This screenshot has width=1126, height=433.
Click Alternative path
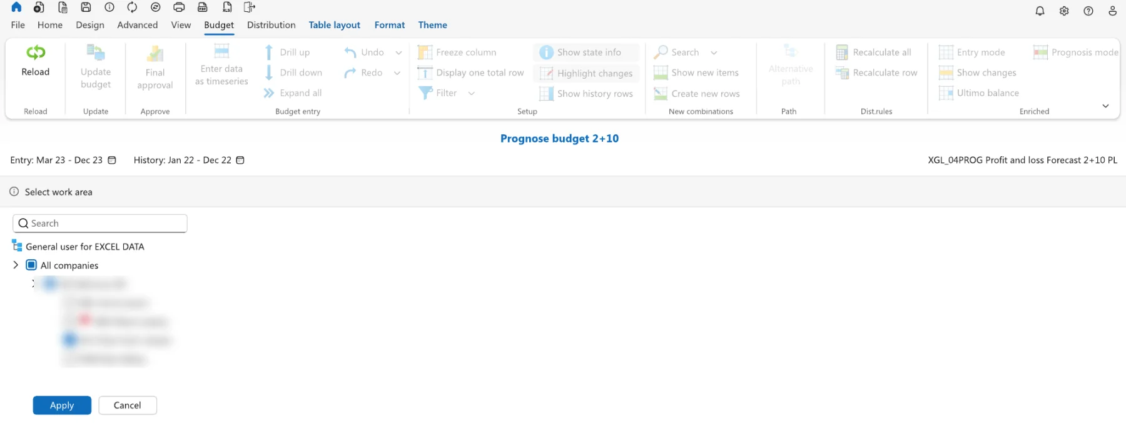pyautogui.click(x=791, y=66)
